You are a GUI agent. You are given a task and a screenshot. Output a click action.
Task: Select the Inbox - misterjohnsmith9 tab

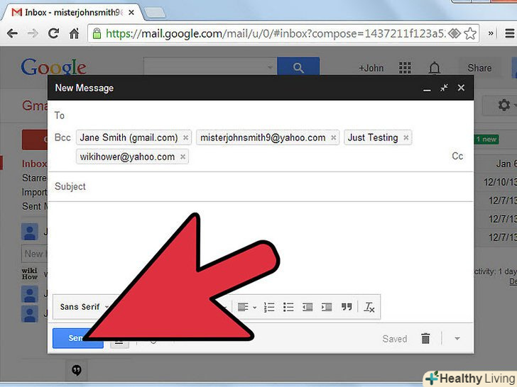(72, 13)
